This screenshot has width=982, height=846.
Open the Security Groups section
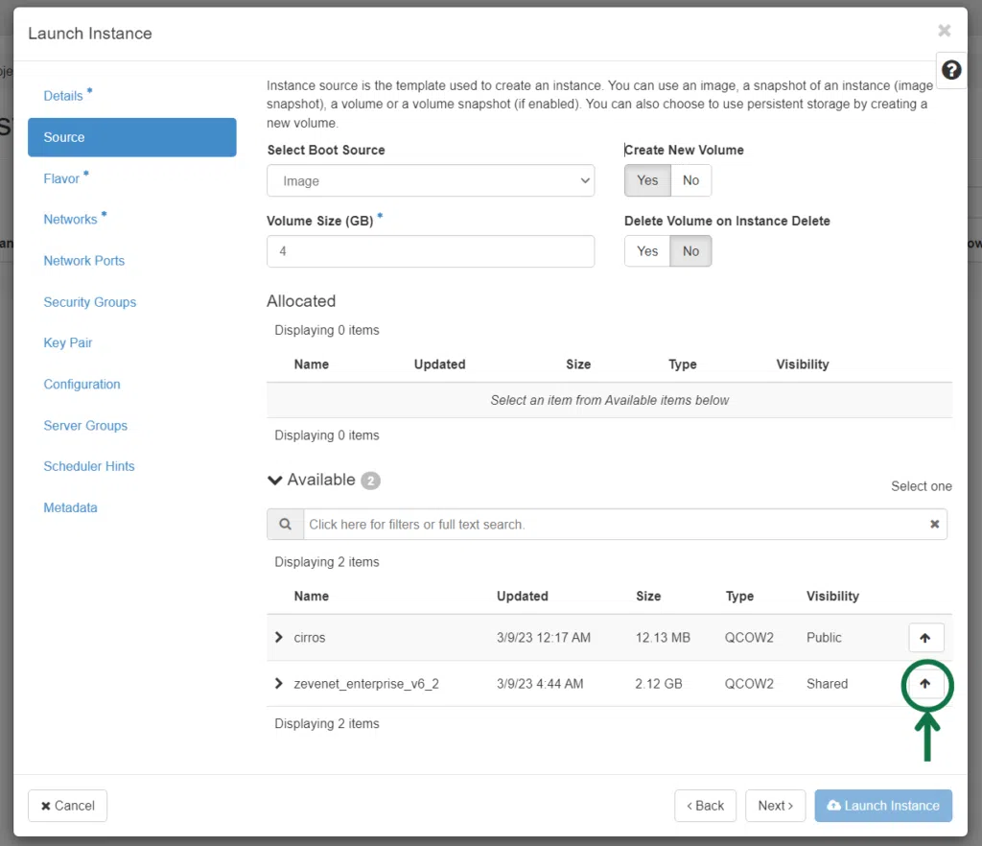(x=89, y=301)
